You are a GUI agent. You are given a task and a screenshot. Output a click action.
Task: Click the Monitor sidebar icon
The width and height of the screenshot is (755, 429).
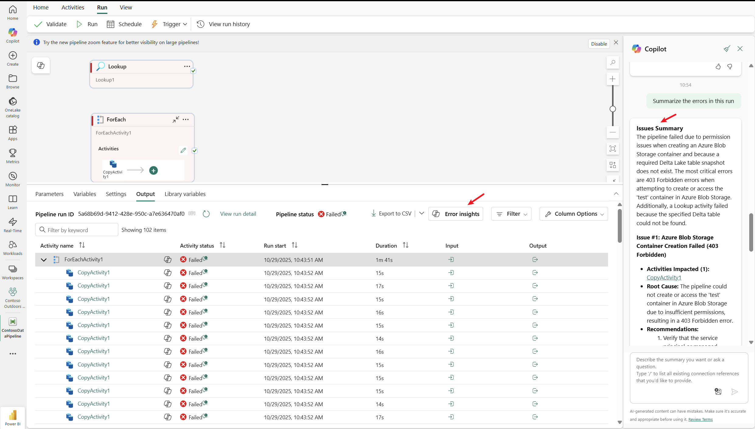point(12,179)
